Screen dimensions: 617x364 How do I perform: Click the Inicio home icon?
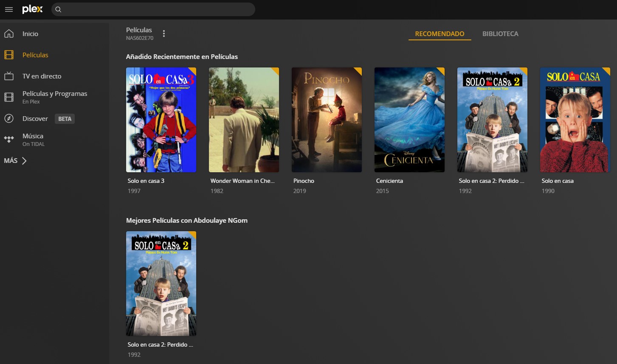(9, 34)
